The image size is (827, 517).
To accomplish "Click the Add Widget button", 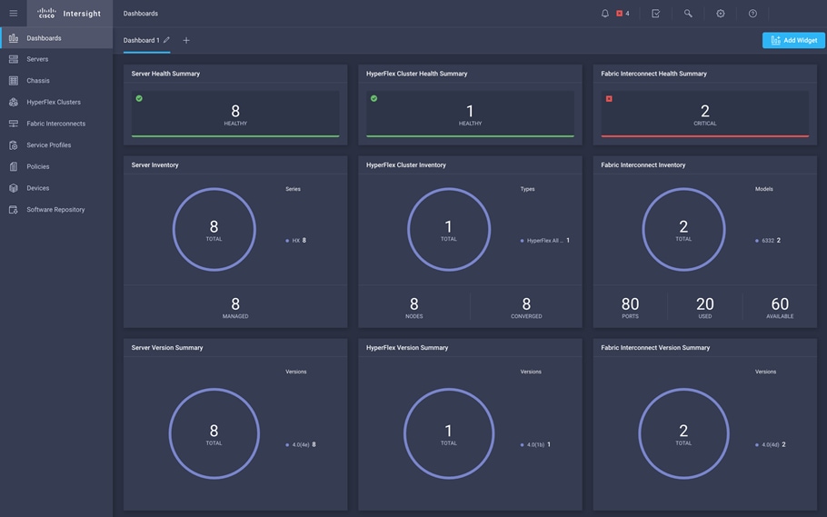I will coord(793,40).
